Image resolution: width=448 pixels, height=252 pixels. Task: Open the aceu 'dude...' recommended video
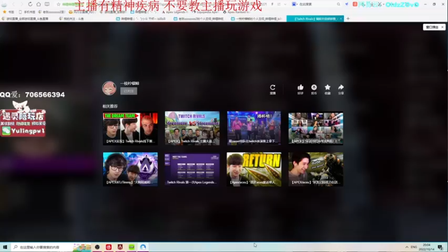(316, 169)
